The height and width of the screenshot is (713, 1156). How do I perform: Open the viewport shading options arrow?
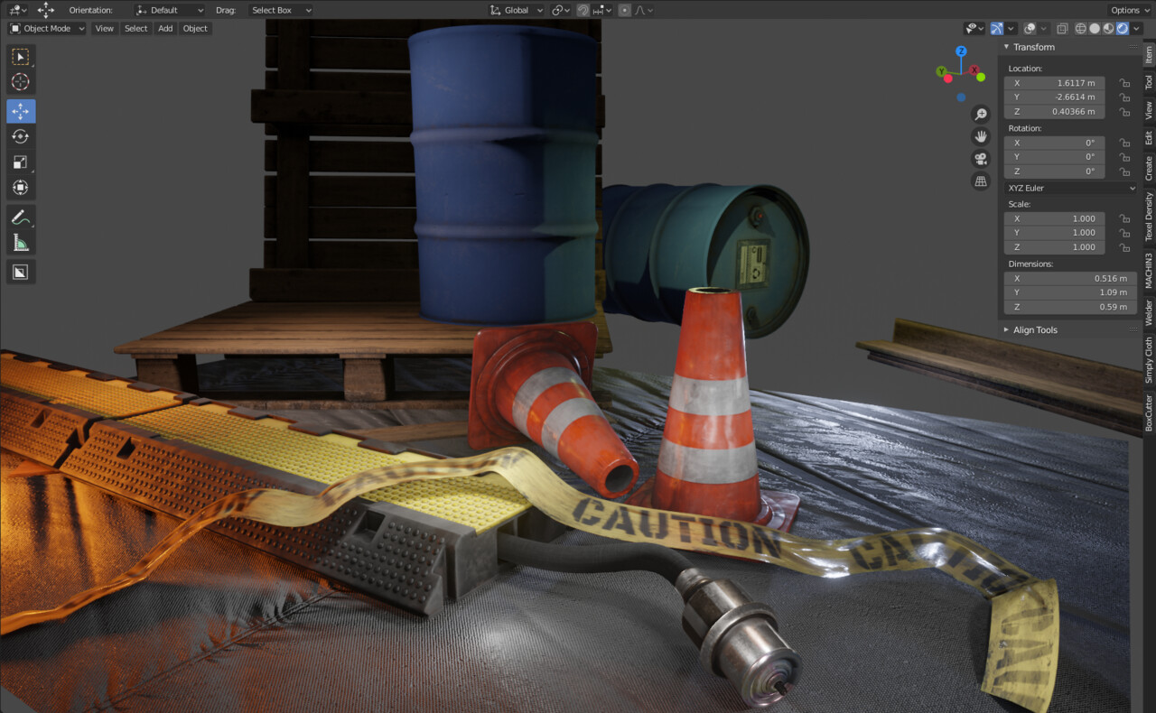(1137, 28)
